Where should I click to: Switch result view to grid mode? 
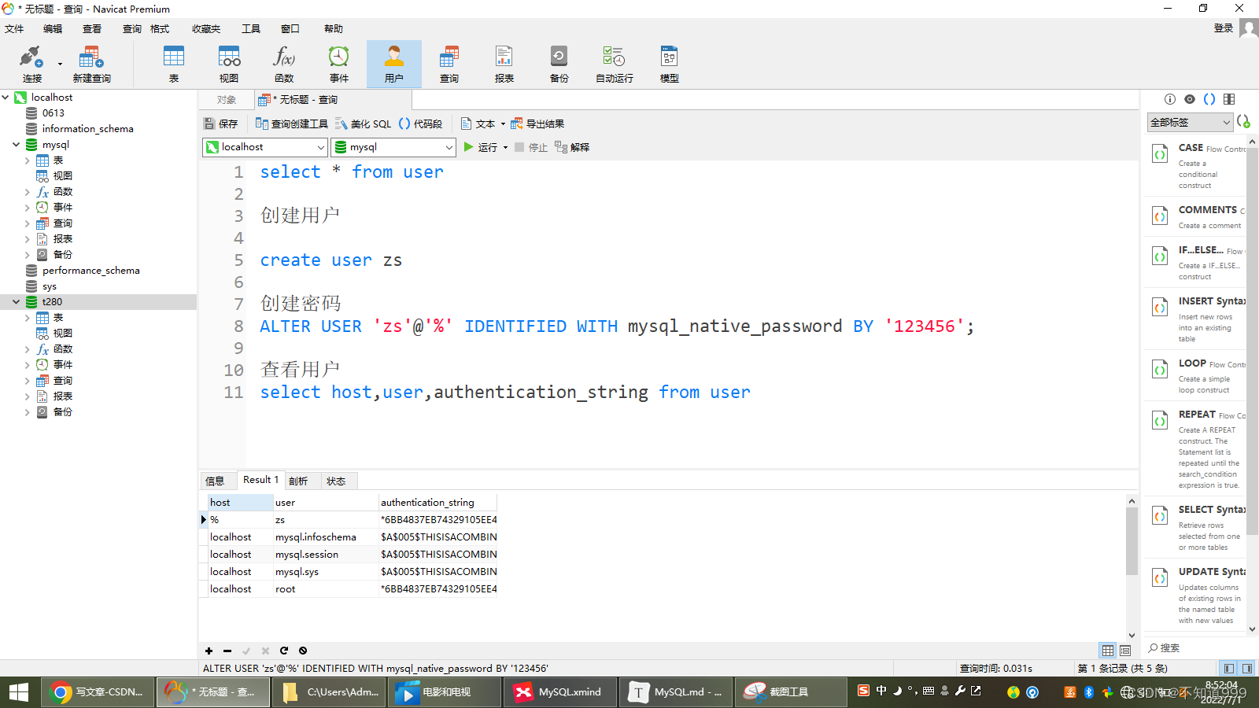click(1108, 650)
